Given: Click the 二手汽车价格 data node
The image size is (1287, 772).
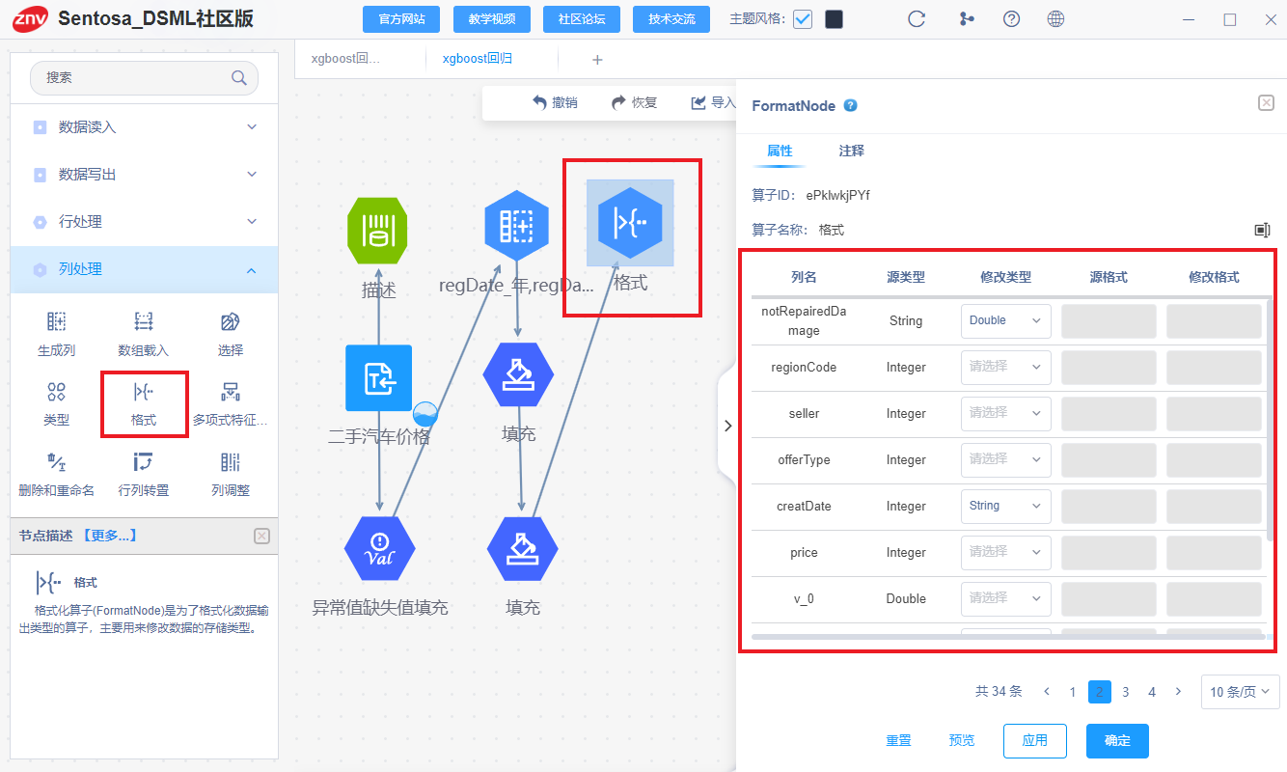Looking at the screenshot, I should tap(378, 378).
